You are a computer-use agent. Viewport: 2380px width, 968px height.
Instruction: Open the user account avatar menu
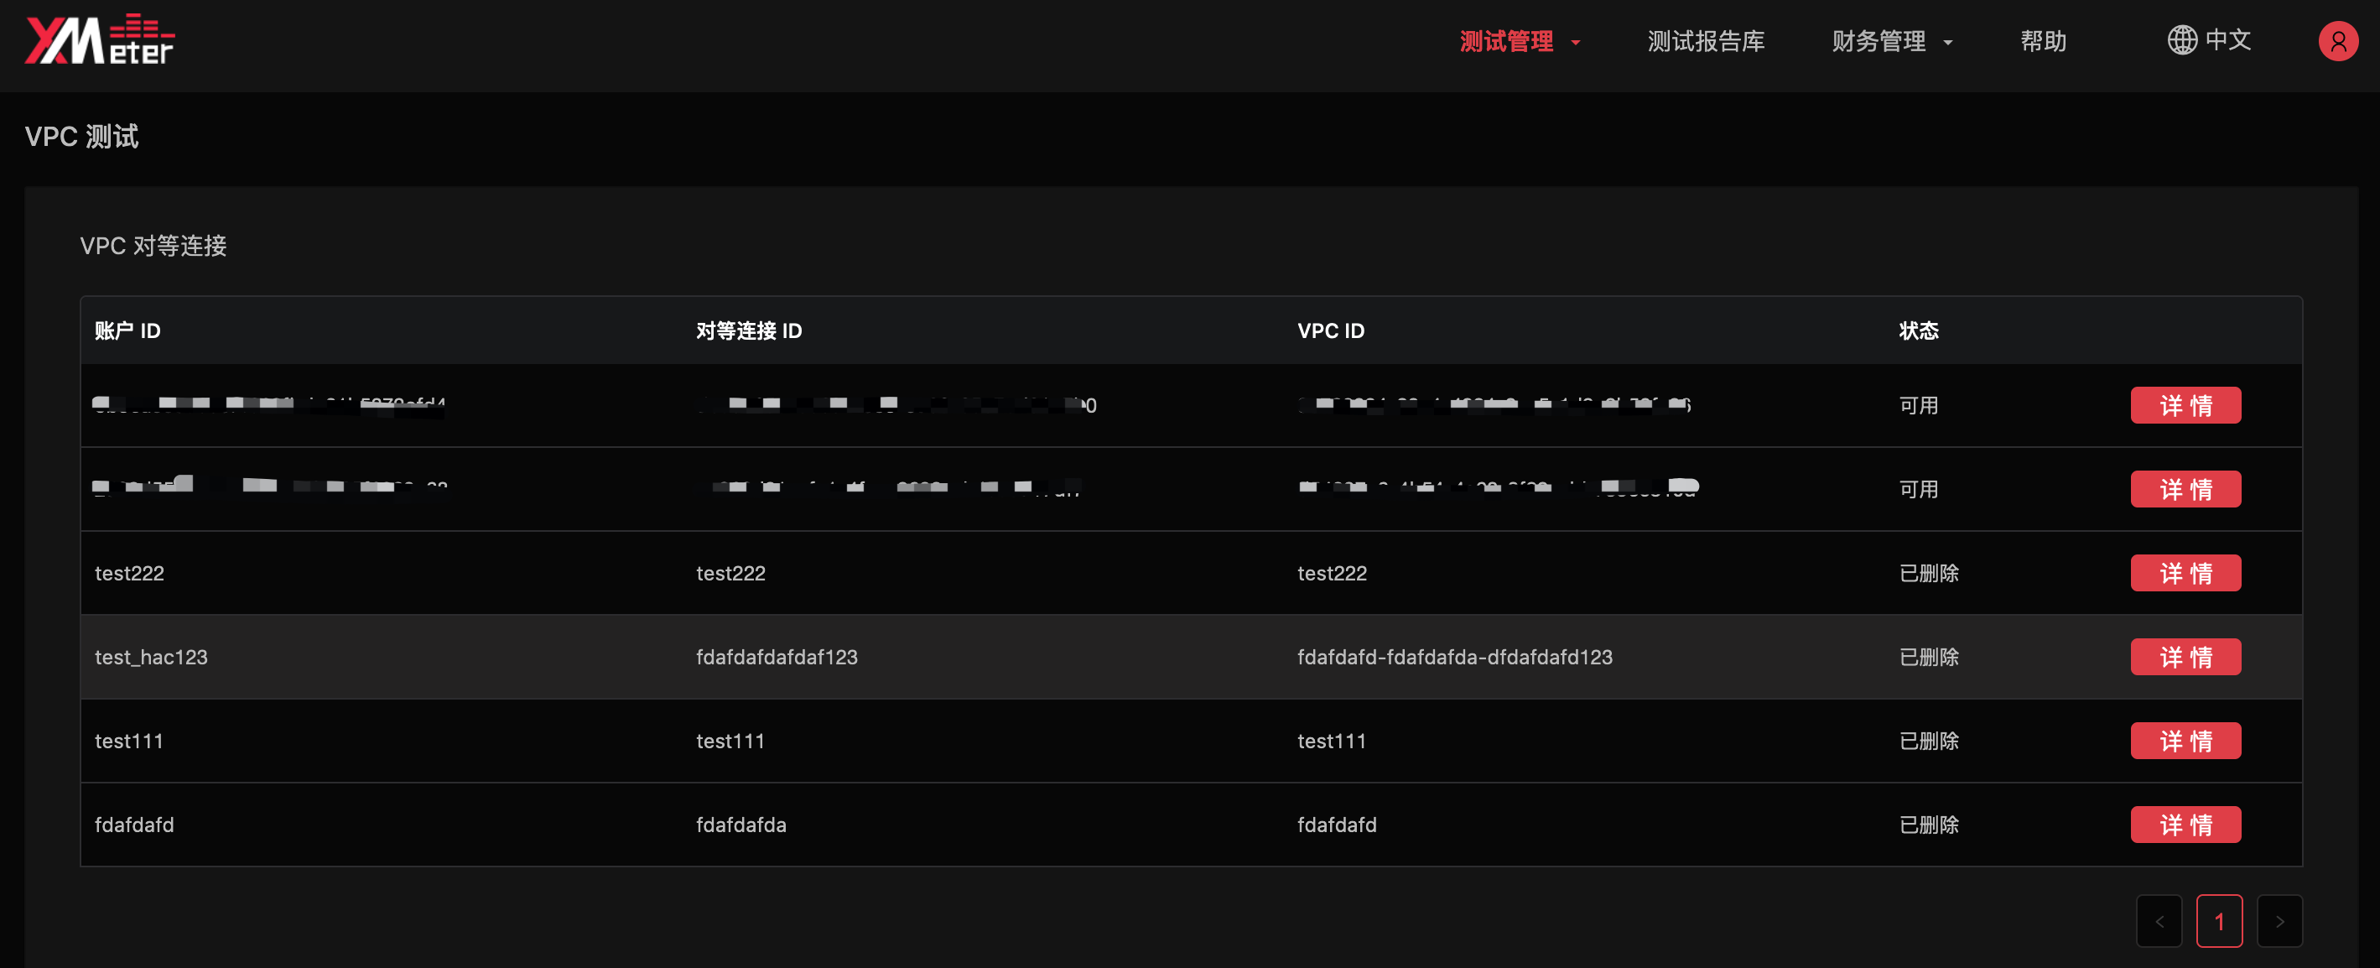point(2338,40)
